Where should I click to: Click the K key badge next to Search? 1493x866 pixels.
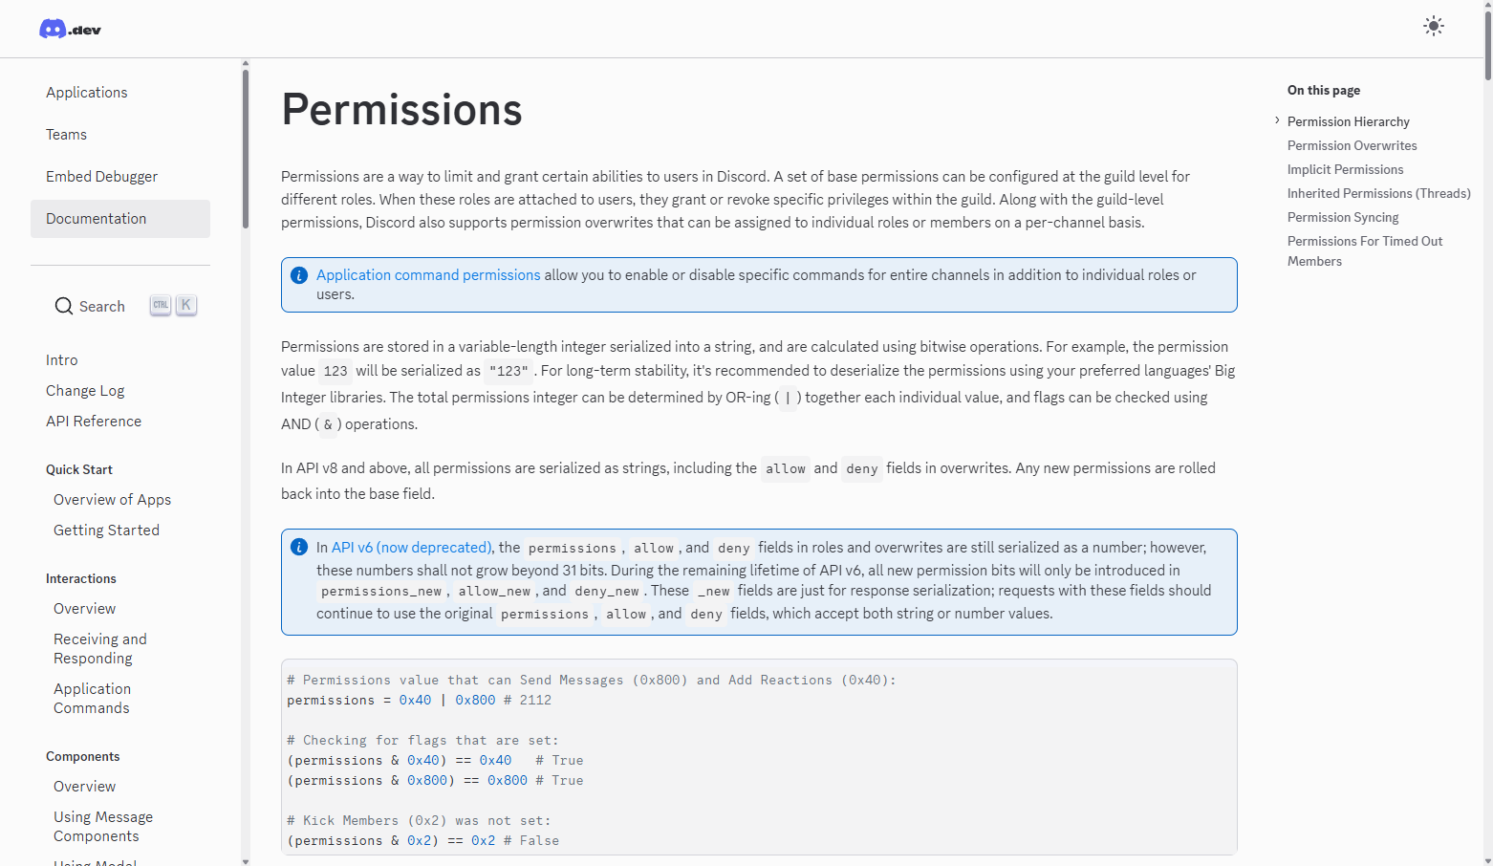[185, 304]
